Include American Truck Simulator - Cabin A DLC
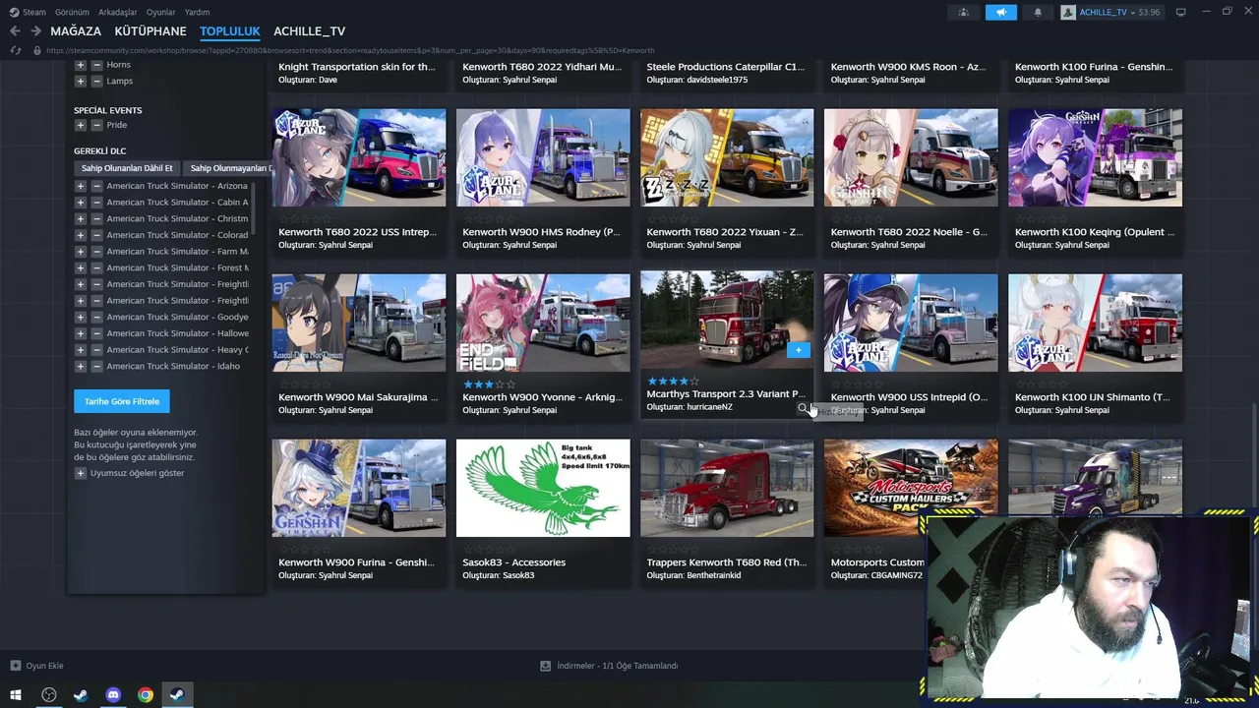This screenshot has height=708, width=1259. click(x=81, y=203)
